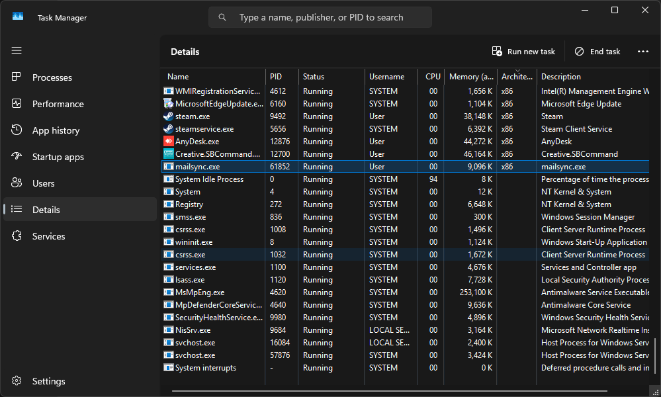Click the search magnifier icon
The width and height of the screenshot is (661, 397).
(x=222, y=17)
